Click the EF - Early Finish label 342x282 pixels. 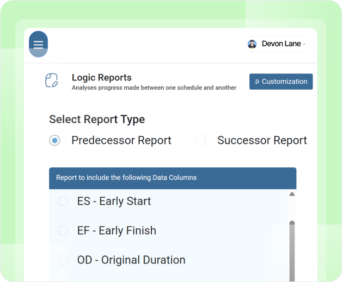pyautogui.click(x=117, y=230)
